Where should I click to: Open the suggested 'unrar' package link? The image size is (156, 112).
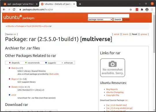click(x=14, y=95)
